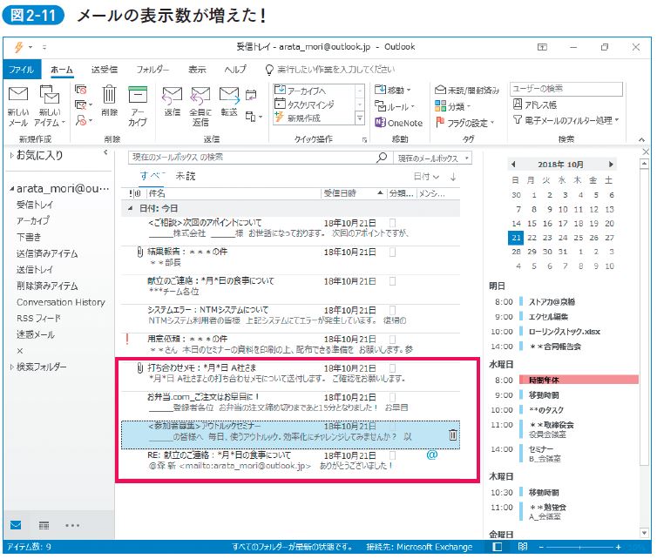The height and width of the screenshot is (559, 657).
Task: Toggle flag checkbox for システムエラー mail
Action: (392, 310)
